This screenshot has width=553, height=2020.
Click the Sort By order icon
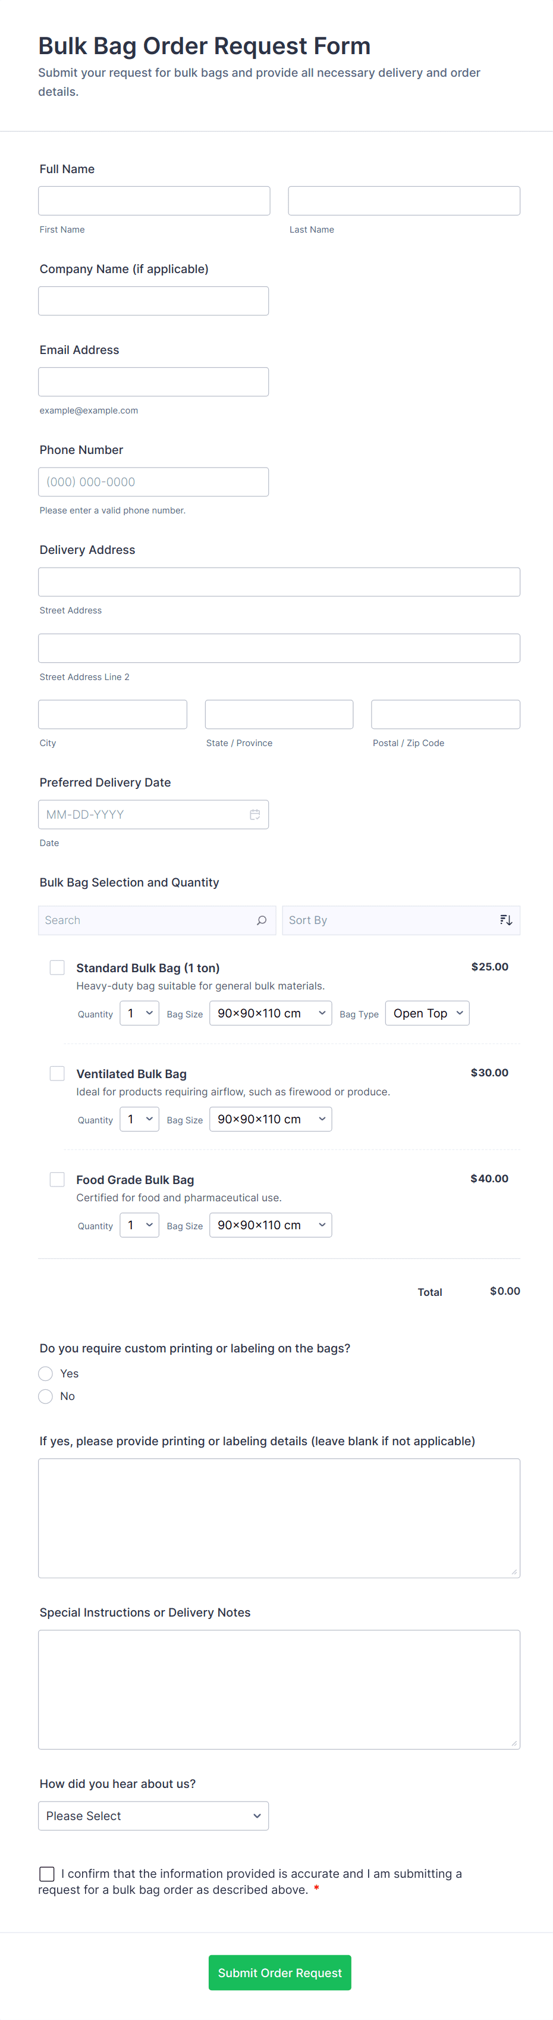coord(506,920)
